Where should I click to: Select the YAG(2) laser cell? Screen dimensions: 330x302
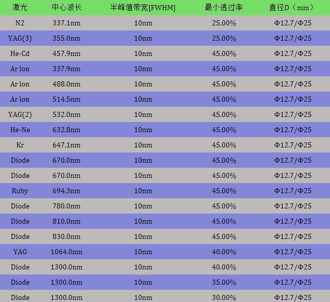[20, 114]
